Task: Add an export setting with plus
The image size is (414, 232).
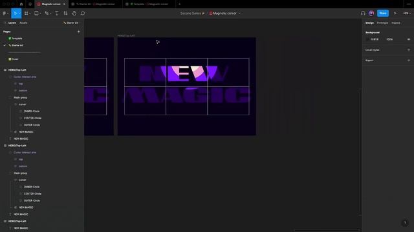Action: coord(409,60)
